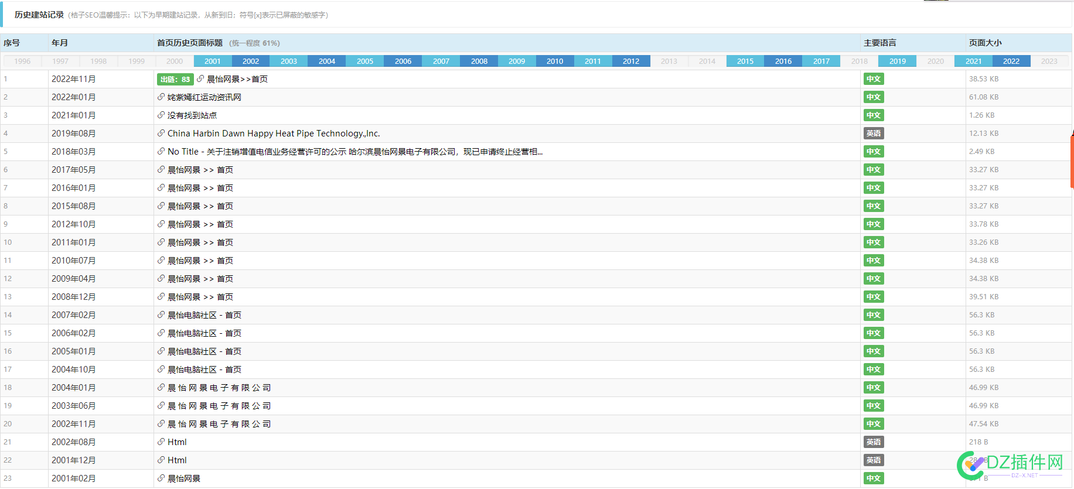Viewport: 1074px width, 489px height.
Task: Click link icon in 2016年01月 row
Action: [x=161, y=187]
